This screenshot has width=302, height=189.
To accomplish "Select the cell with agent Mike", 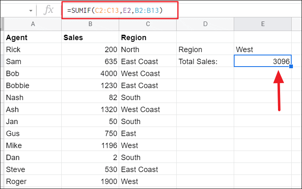I will pyautogui.click(x=33, y=145).
